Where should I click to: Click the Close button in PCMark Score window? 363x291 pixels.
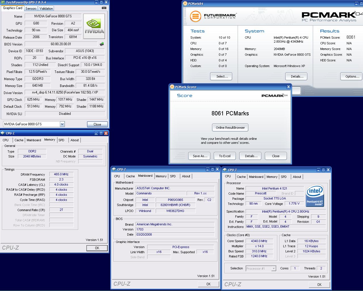point(276,156)
